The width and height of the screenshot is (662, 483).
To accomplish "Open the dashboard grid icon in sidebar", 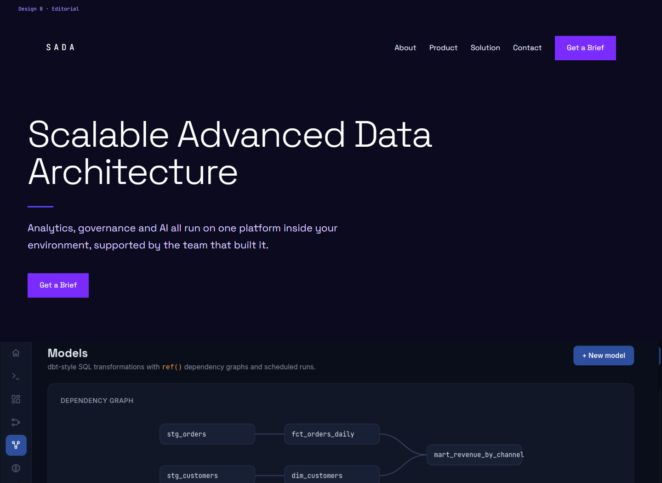I will 16,399.
